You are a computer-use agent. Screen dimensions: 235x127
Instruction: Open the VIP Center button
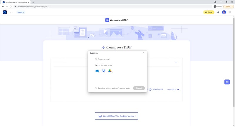[209, 12]
